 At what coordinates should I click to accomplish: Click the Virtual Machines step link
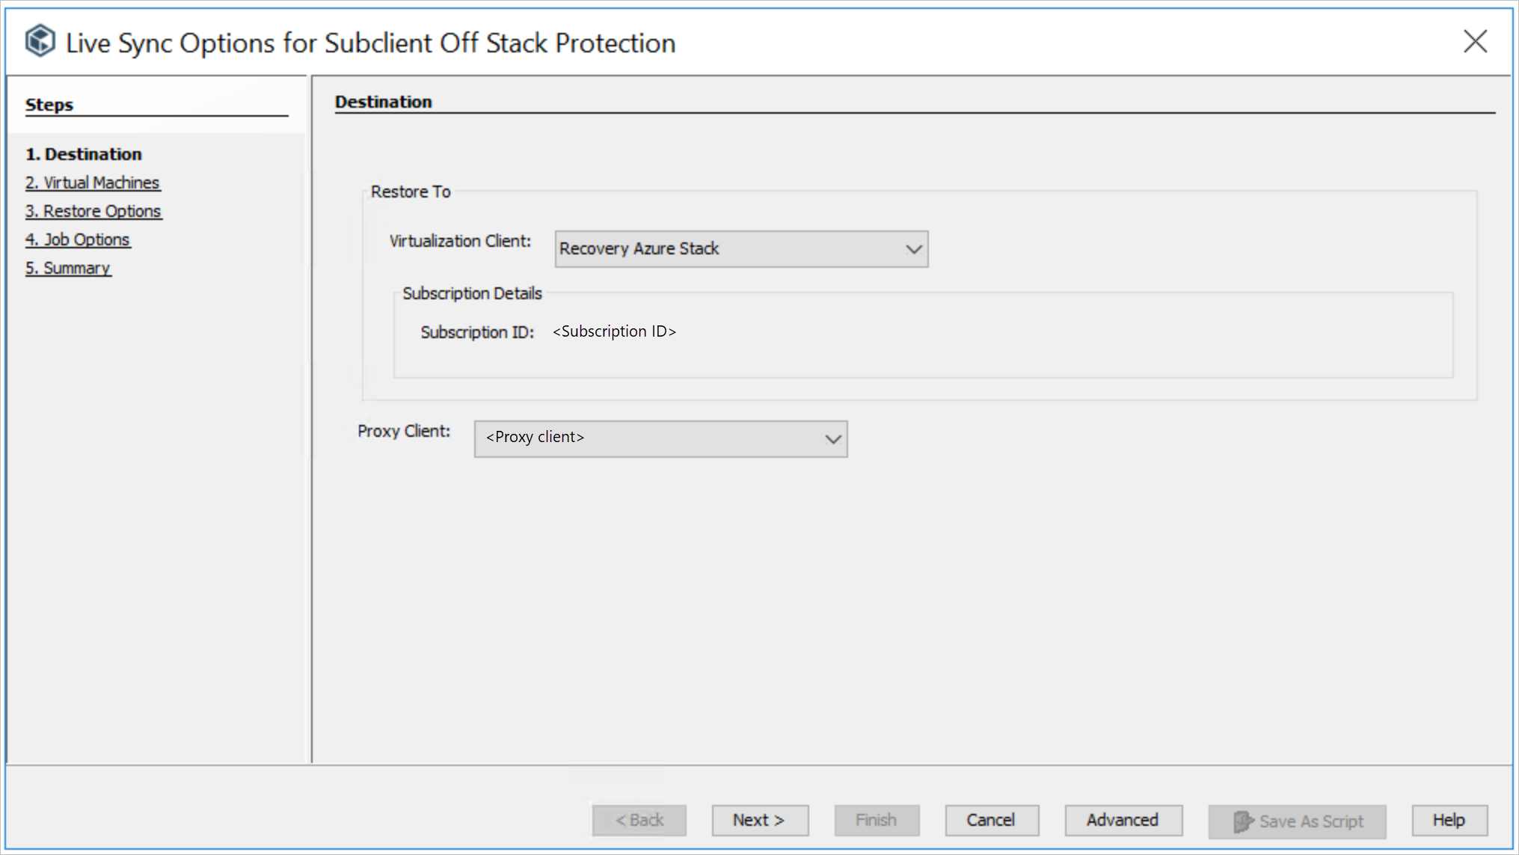tap(93, 182)
